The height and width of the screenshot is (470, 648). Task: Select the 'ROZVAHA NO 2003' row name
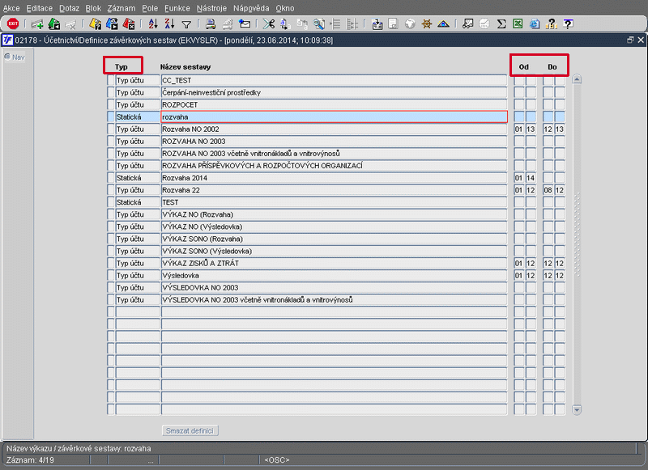334,142
